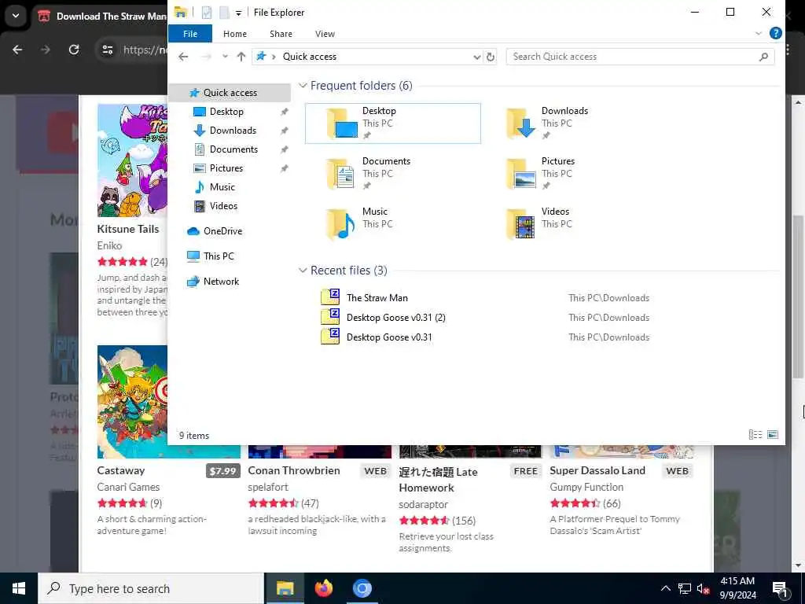Screen dimensions: 805x604
Task: Select the Desktop Goose v0.31 zip icon
Action: tap(330, 337)
